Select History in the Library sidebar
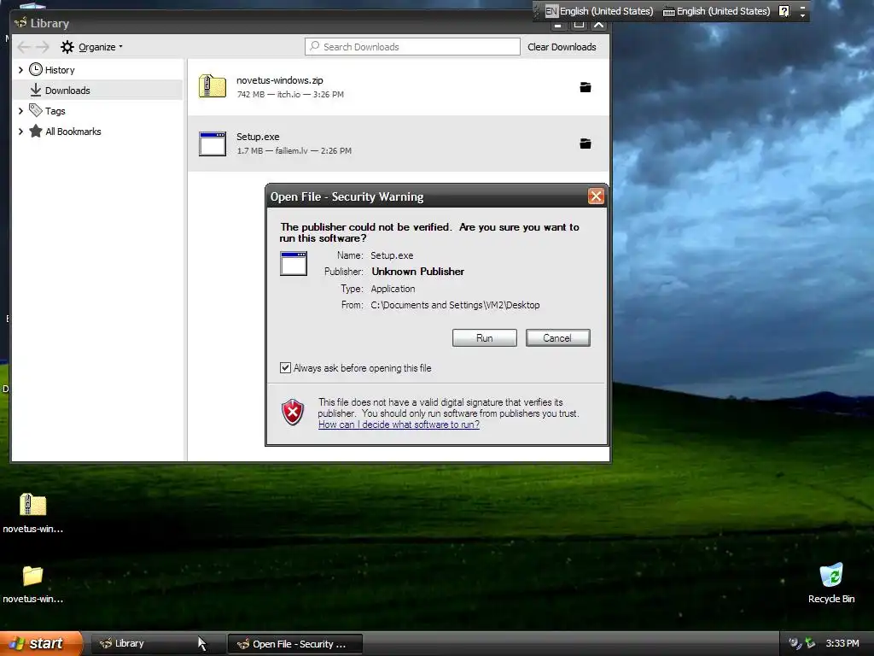The height and width of the screenshot is (656, 874). 60,70
